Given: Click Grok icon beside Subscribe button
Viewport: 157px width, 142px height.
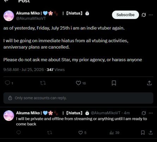Looking at the screenshot, I should (x=144, y=15).
